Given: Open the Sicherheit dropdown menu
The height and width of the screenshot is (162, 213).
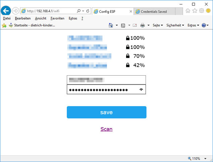Looking at the screenshot, I should pyautogui.click(x=175, y=25).
